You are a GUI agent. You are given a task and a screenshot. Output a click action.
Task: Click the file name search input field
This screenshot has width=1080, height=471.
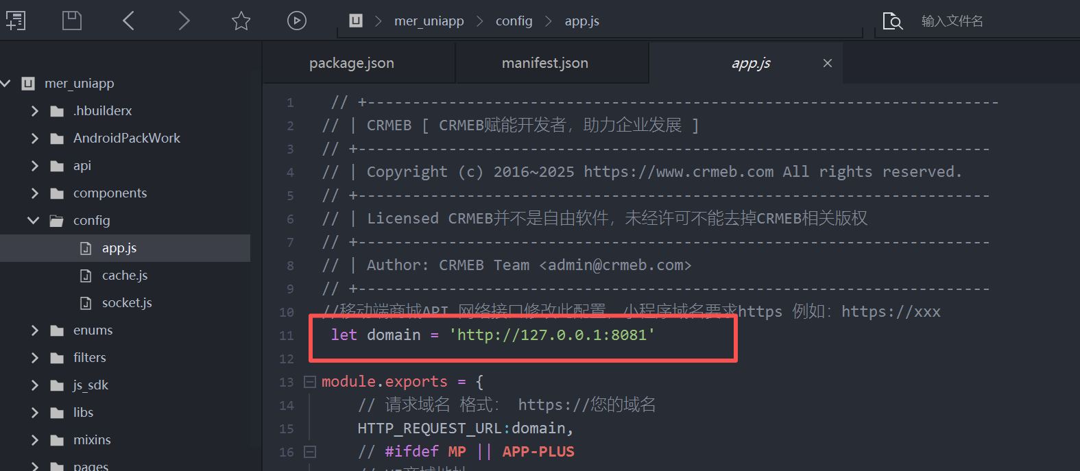click(x=987, y=21)
